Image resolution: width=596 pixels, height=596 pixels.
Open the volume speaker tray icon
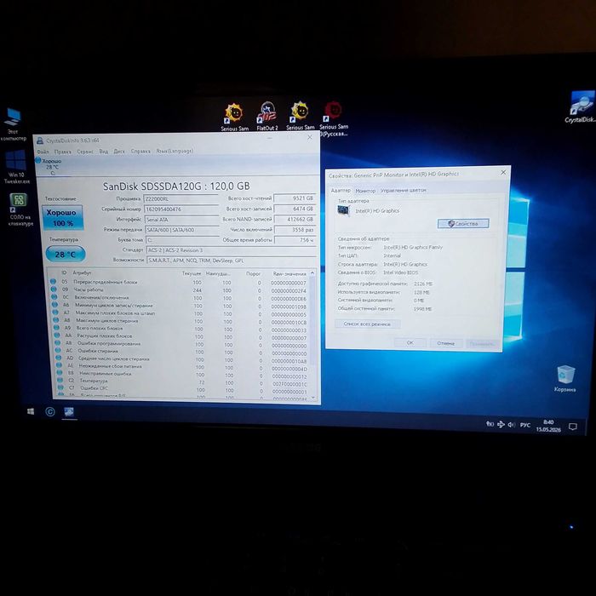pyautogui.click(x=512, y=425)
